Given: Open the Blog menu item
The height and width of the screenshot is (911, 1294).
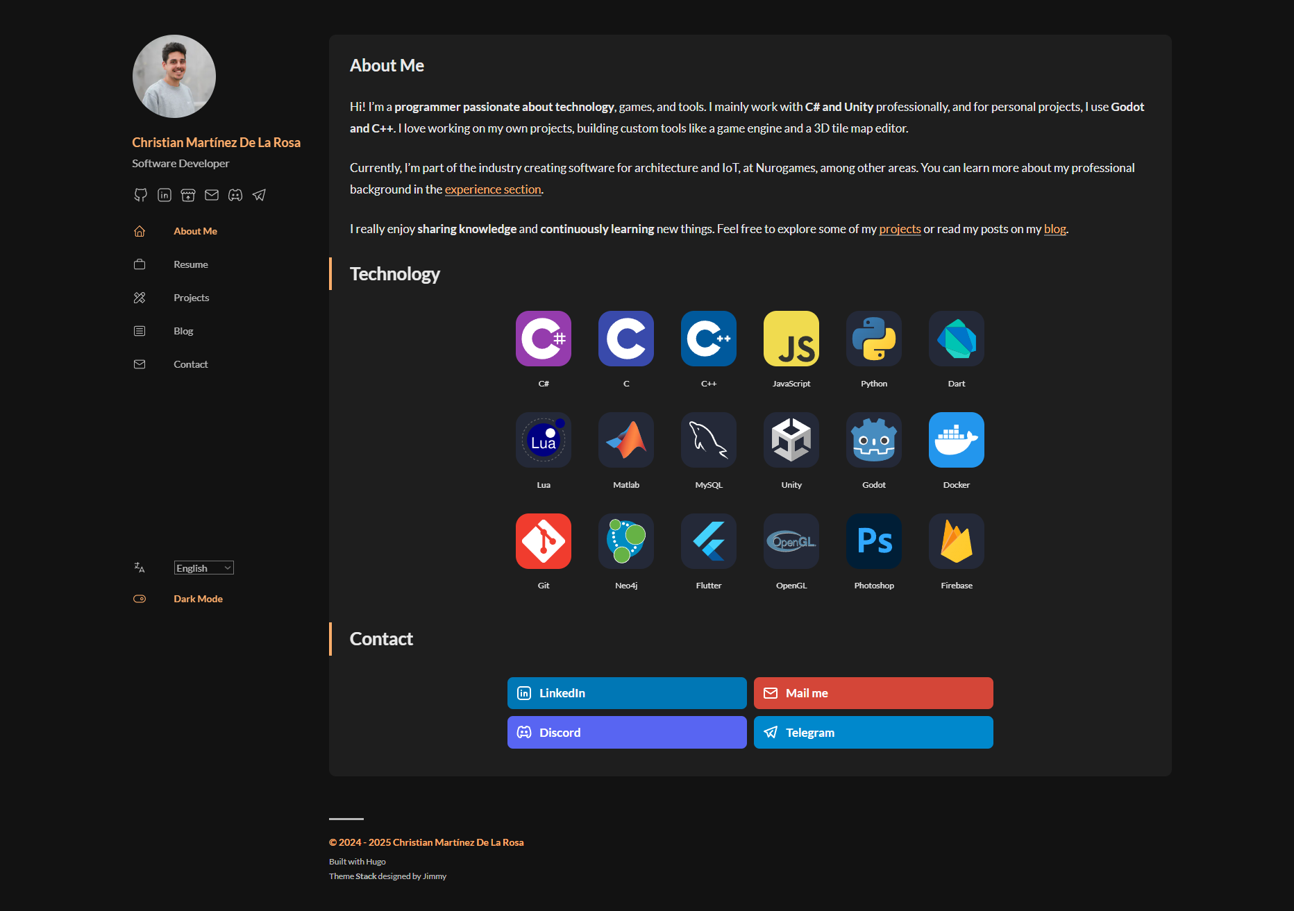Looking at the screenshot, I should click(183, 331).
